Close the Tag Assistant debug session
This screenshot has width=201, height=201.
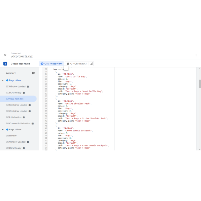click(x=5, y=55)
